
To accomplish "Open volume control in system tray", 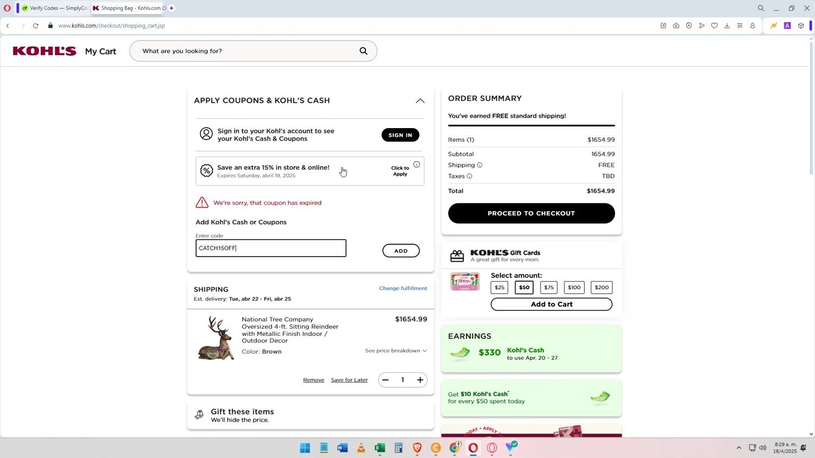I will [763, 448].
